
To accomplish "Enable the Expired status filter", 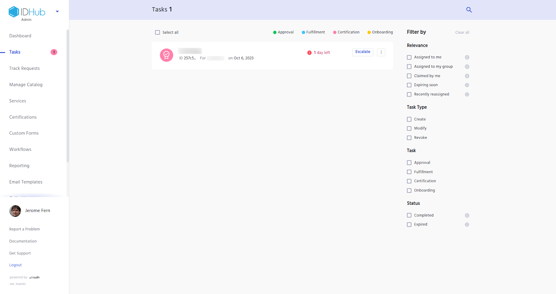I will [x=409, y=225].
